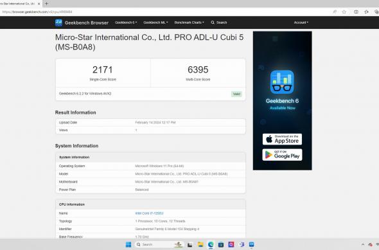Click the Upload Date value February 14 2024

(x=155, y=123)
